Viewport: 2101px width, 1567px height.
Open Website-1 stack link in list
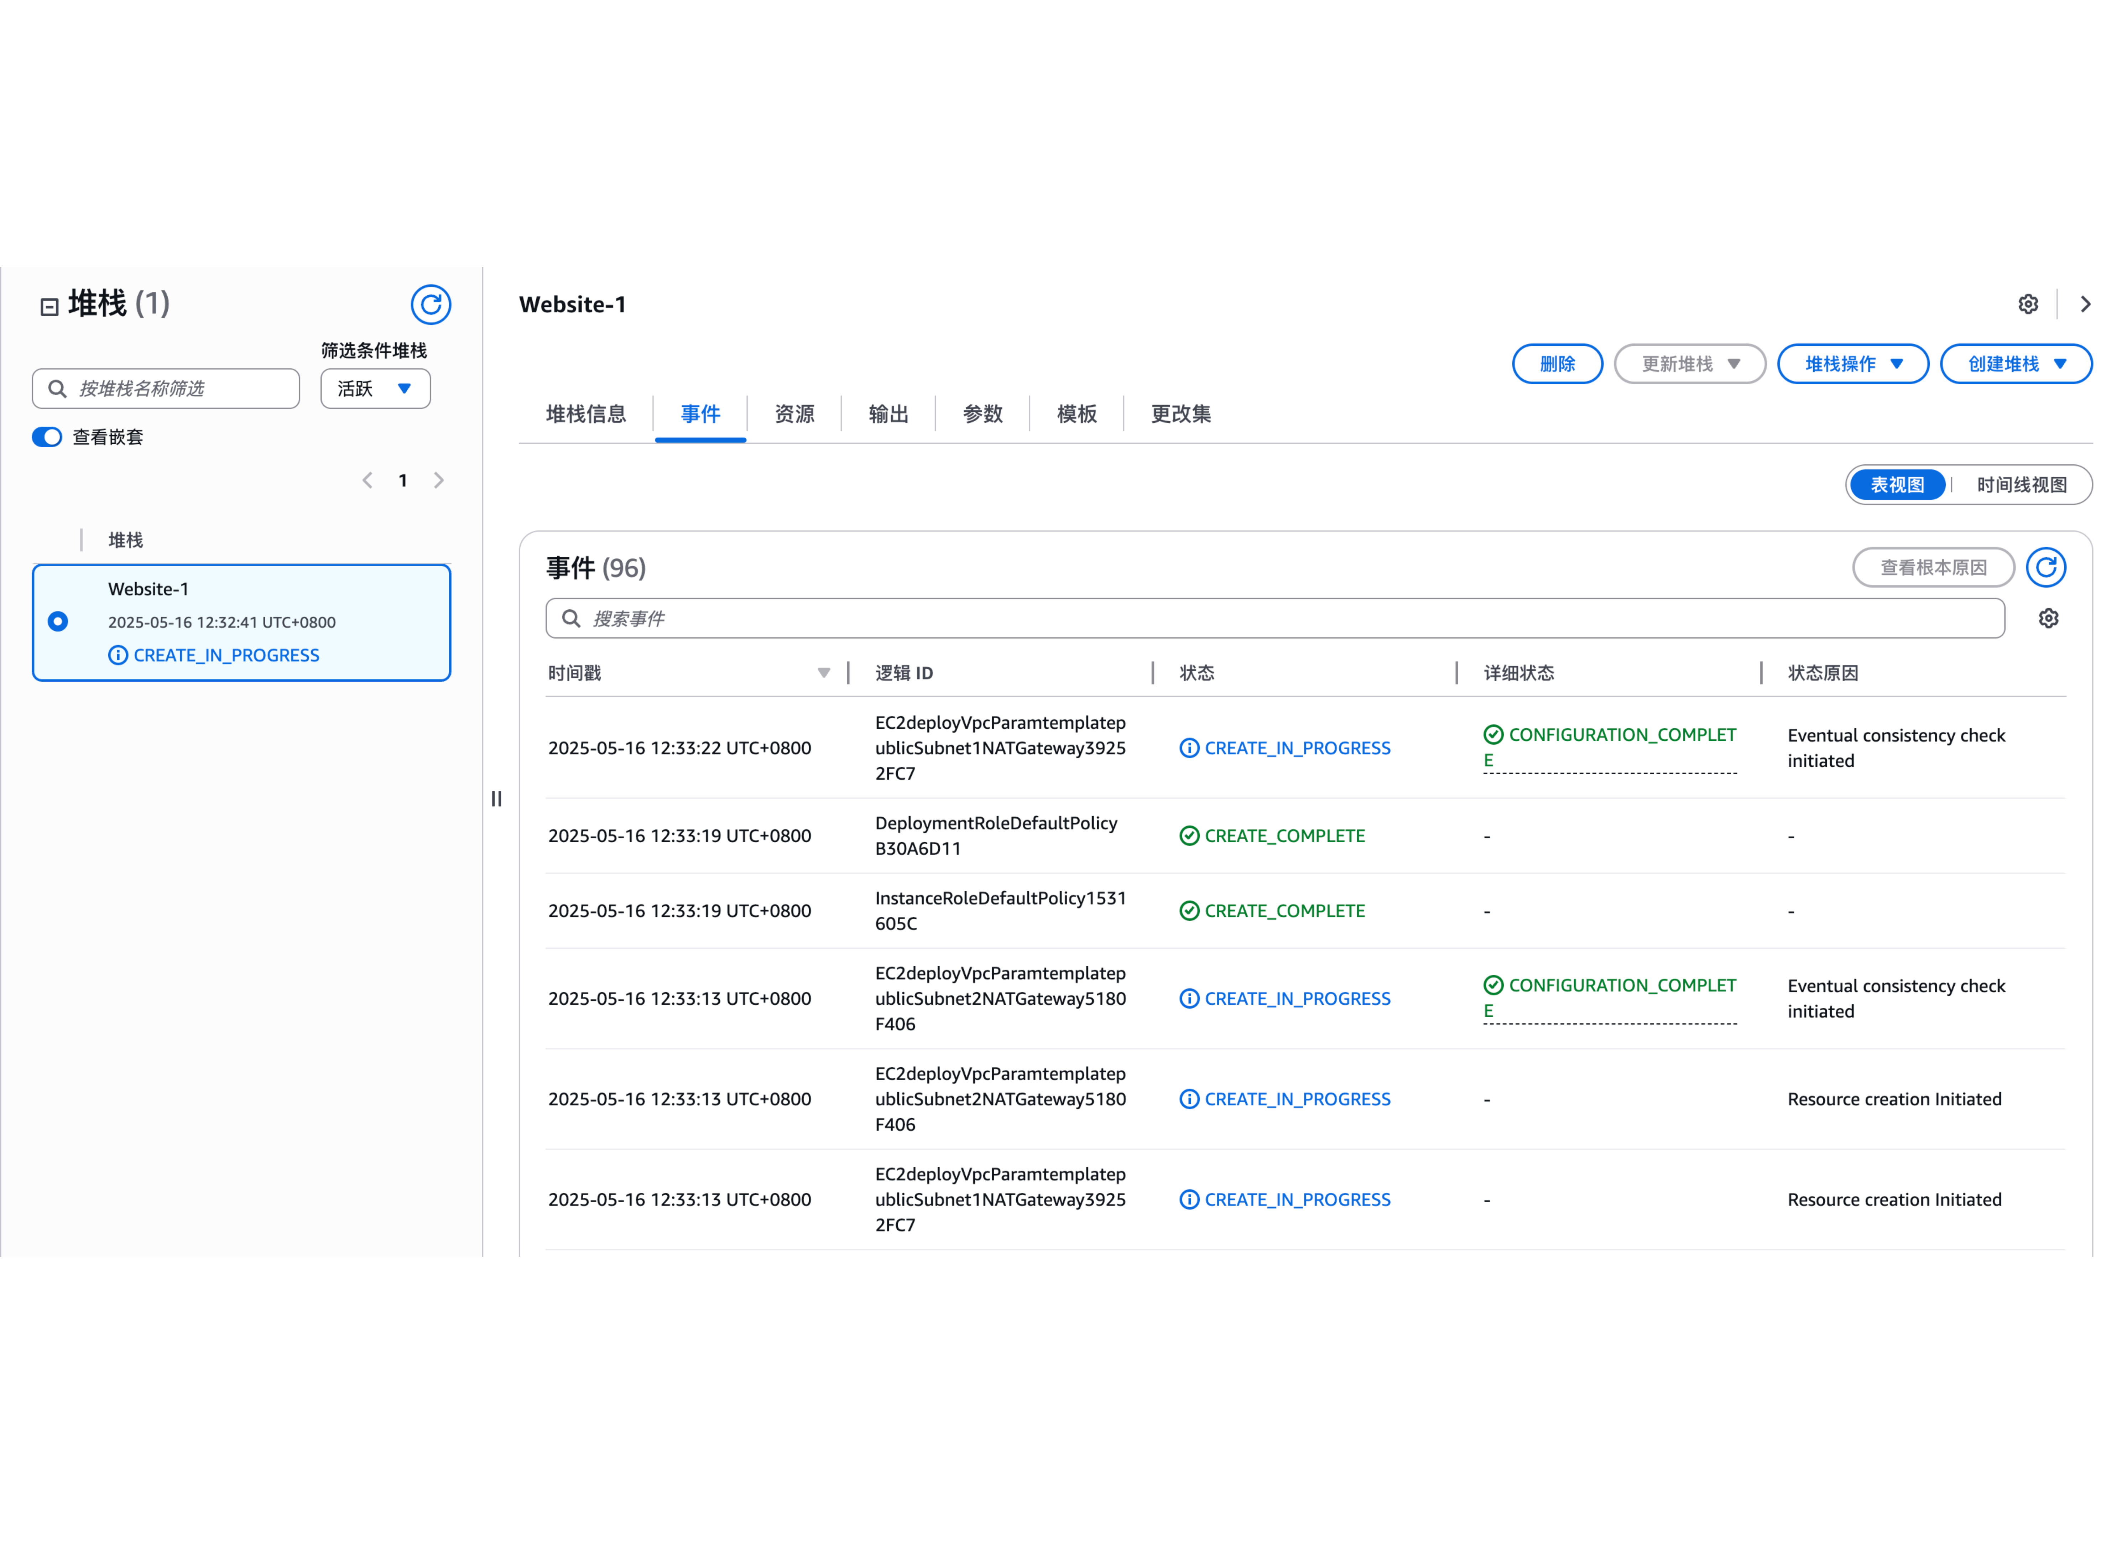[148, 589]
